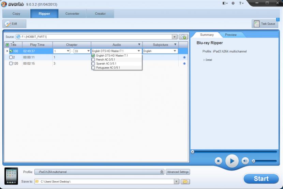Click the preview seek slider handle
Image resolution: width=283 pixels, height=189 pixels.
[x=193, y=152]
